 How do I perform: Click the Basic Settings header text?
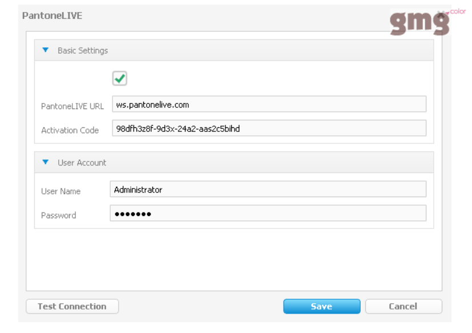[x=83, y=51]
